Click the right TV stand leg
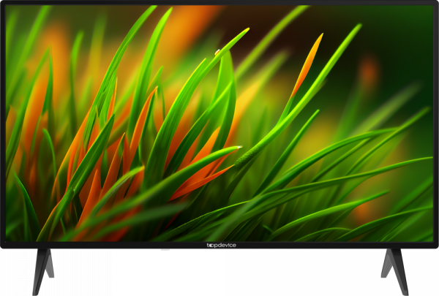 tap(395, 269)
